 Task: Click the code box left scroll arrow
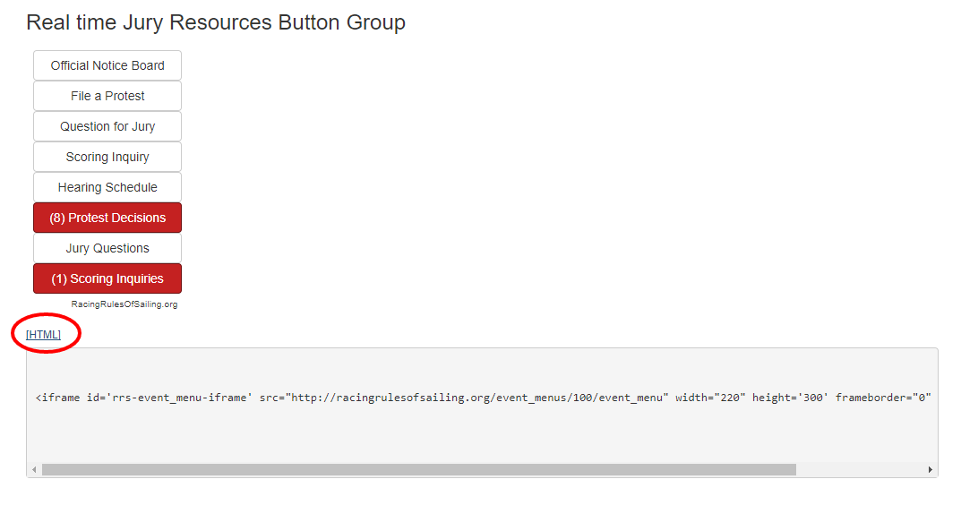click(x=34, y=469)
